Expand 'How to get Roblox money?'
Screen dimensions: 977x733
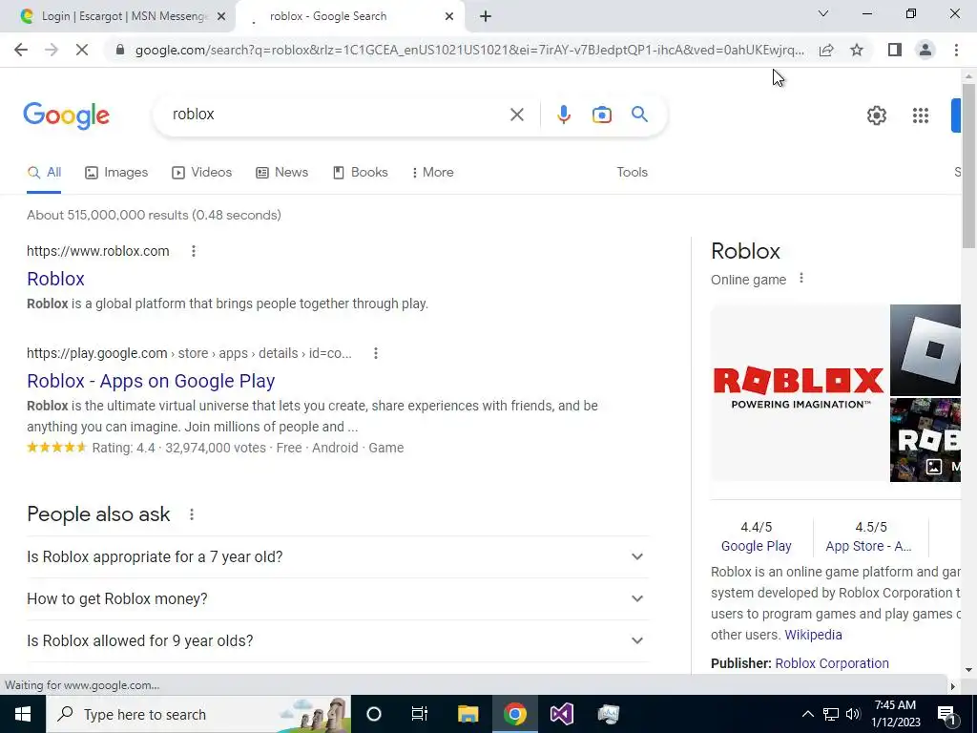(x=338, y=599)
